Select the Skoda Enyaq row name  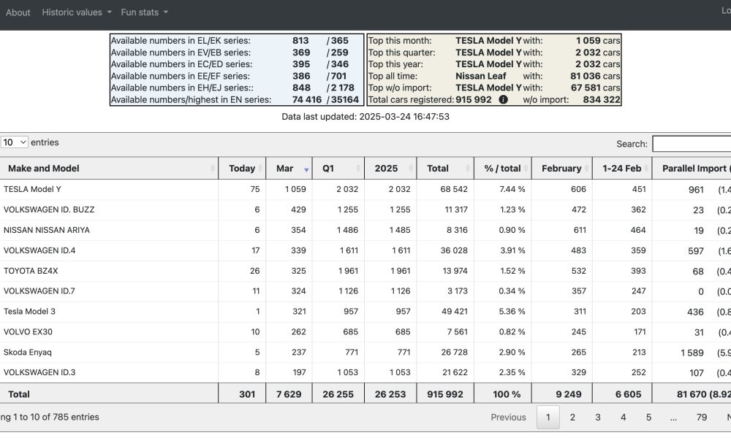[x=28, y=353]
